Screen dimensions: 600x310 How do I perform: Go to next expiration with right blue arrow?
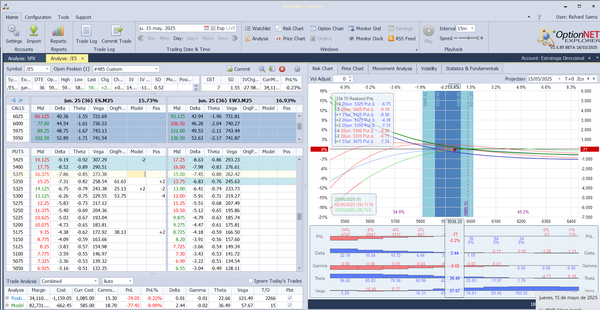(x=21, y=100)
